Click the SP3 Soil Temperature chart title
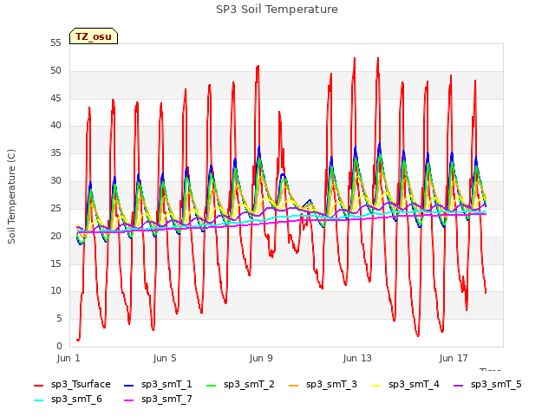The image size is (555, 416). [x=277, y=10]
